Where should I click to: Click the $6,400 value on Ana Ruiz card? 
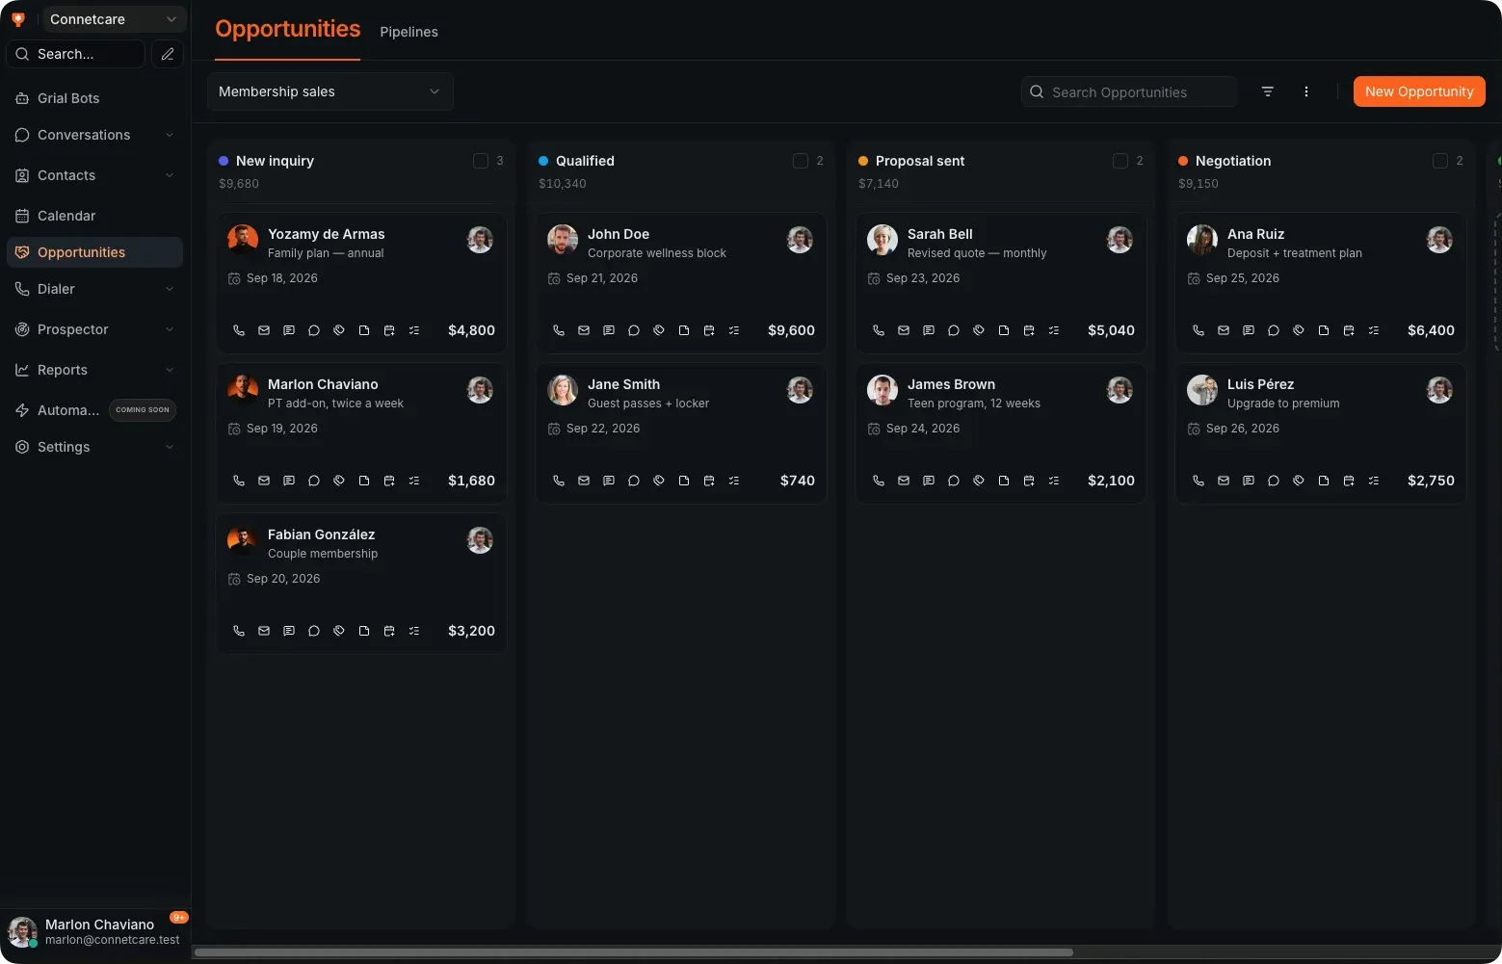(x=1431, y=330)
